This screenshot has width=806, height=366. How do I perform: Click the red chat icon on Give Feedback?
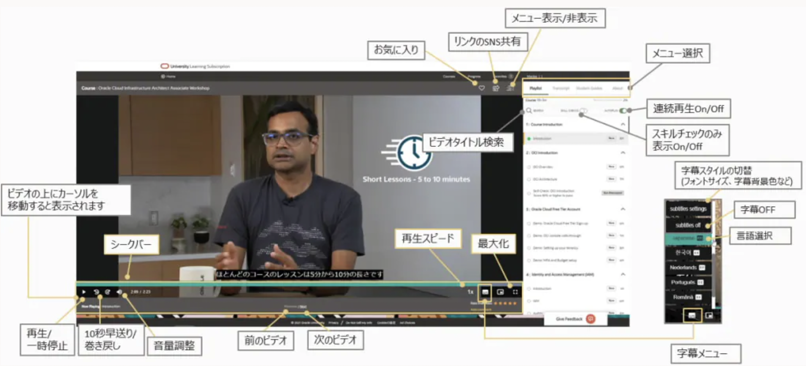pyautogui.click(x=591, y=319)
